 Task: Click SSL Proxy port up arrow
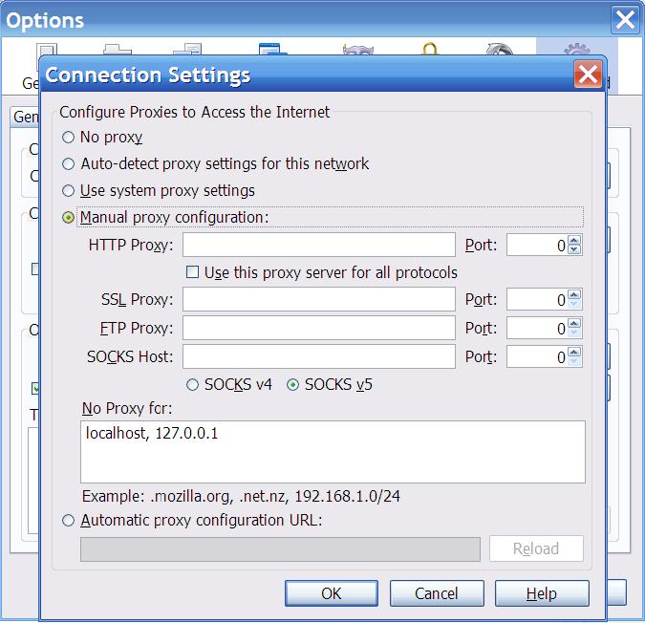tap(574, 294)
